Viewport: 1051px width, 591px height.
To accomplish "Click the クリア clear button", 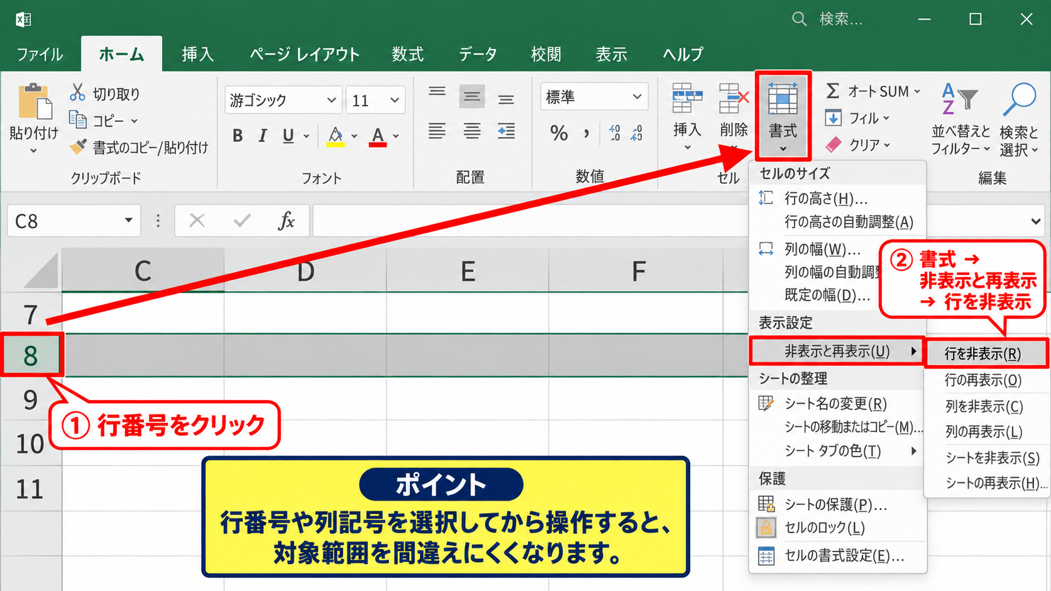I will [x=858, y=145].
